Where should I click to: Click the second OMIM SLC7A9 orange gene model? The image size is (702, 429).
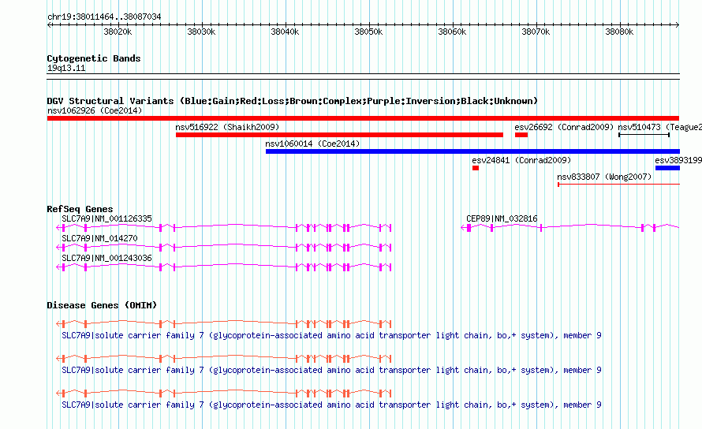(224, 358)
